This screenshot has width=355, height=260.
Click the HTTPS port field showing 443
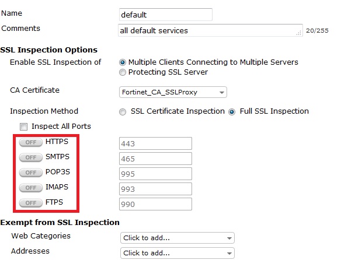coord(155,143)
